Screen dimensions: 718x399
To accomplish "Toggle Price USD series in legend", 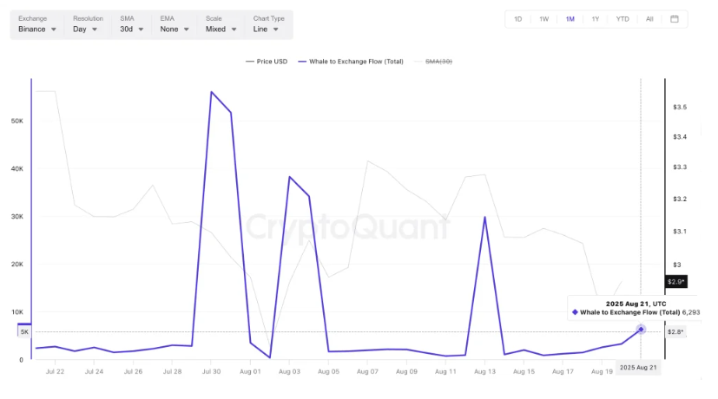I will point(267,62).
